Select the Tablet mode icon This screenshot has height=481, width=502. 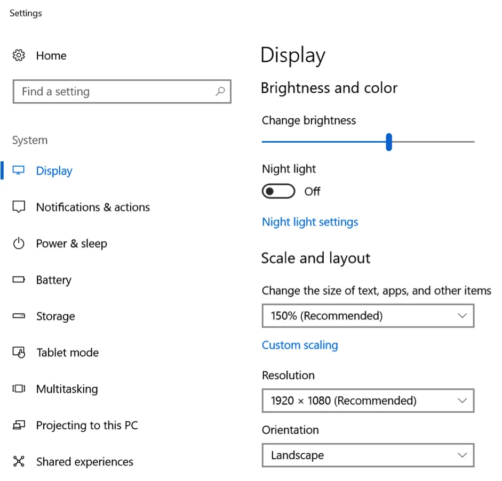[19, 352]
